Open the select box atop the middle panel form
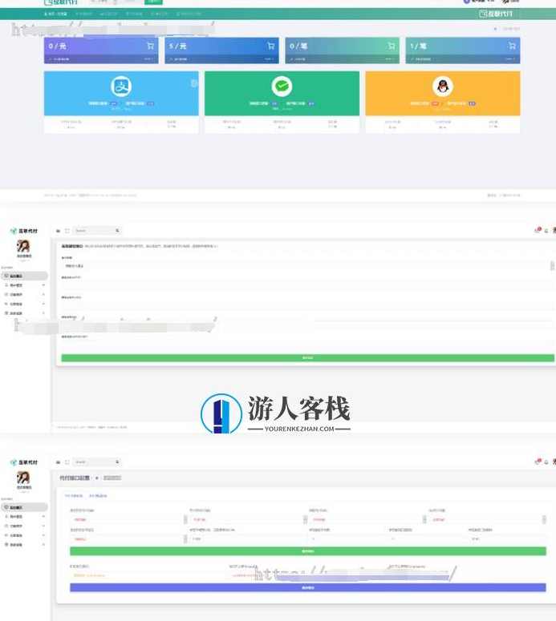The image size is (556, 621). pos(308,266)
